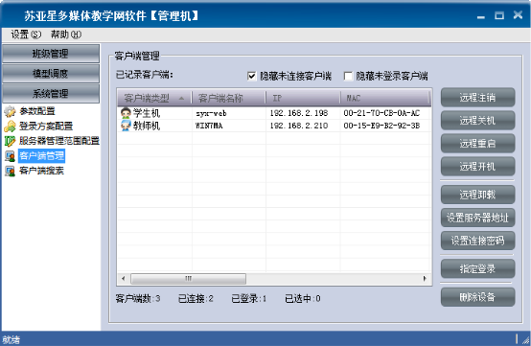The height and width of the screenshot is (346, 531).
Task: Click the 客户端搜索 sidebar icon
Action: (10, 171)
